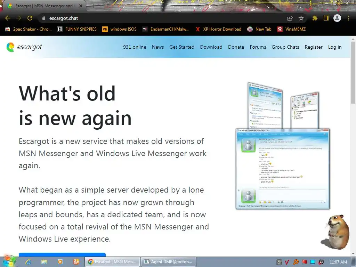Open the windows ISOS bookmark
356x267 pixels.
coord(120,29)
